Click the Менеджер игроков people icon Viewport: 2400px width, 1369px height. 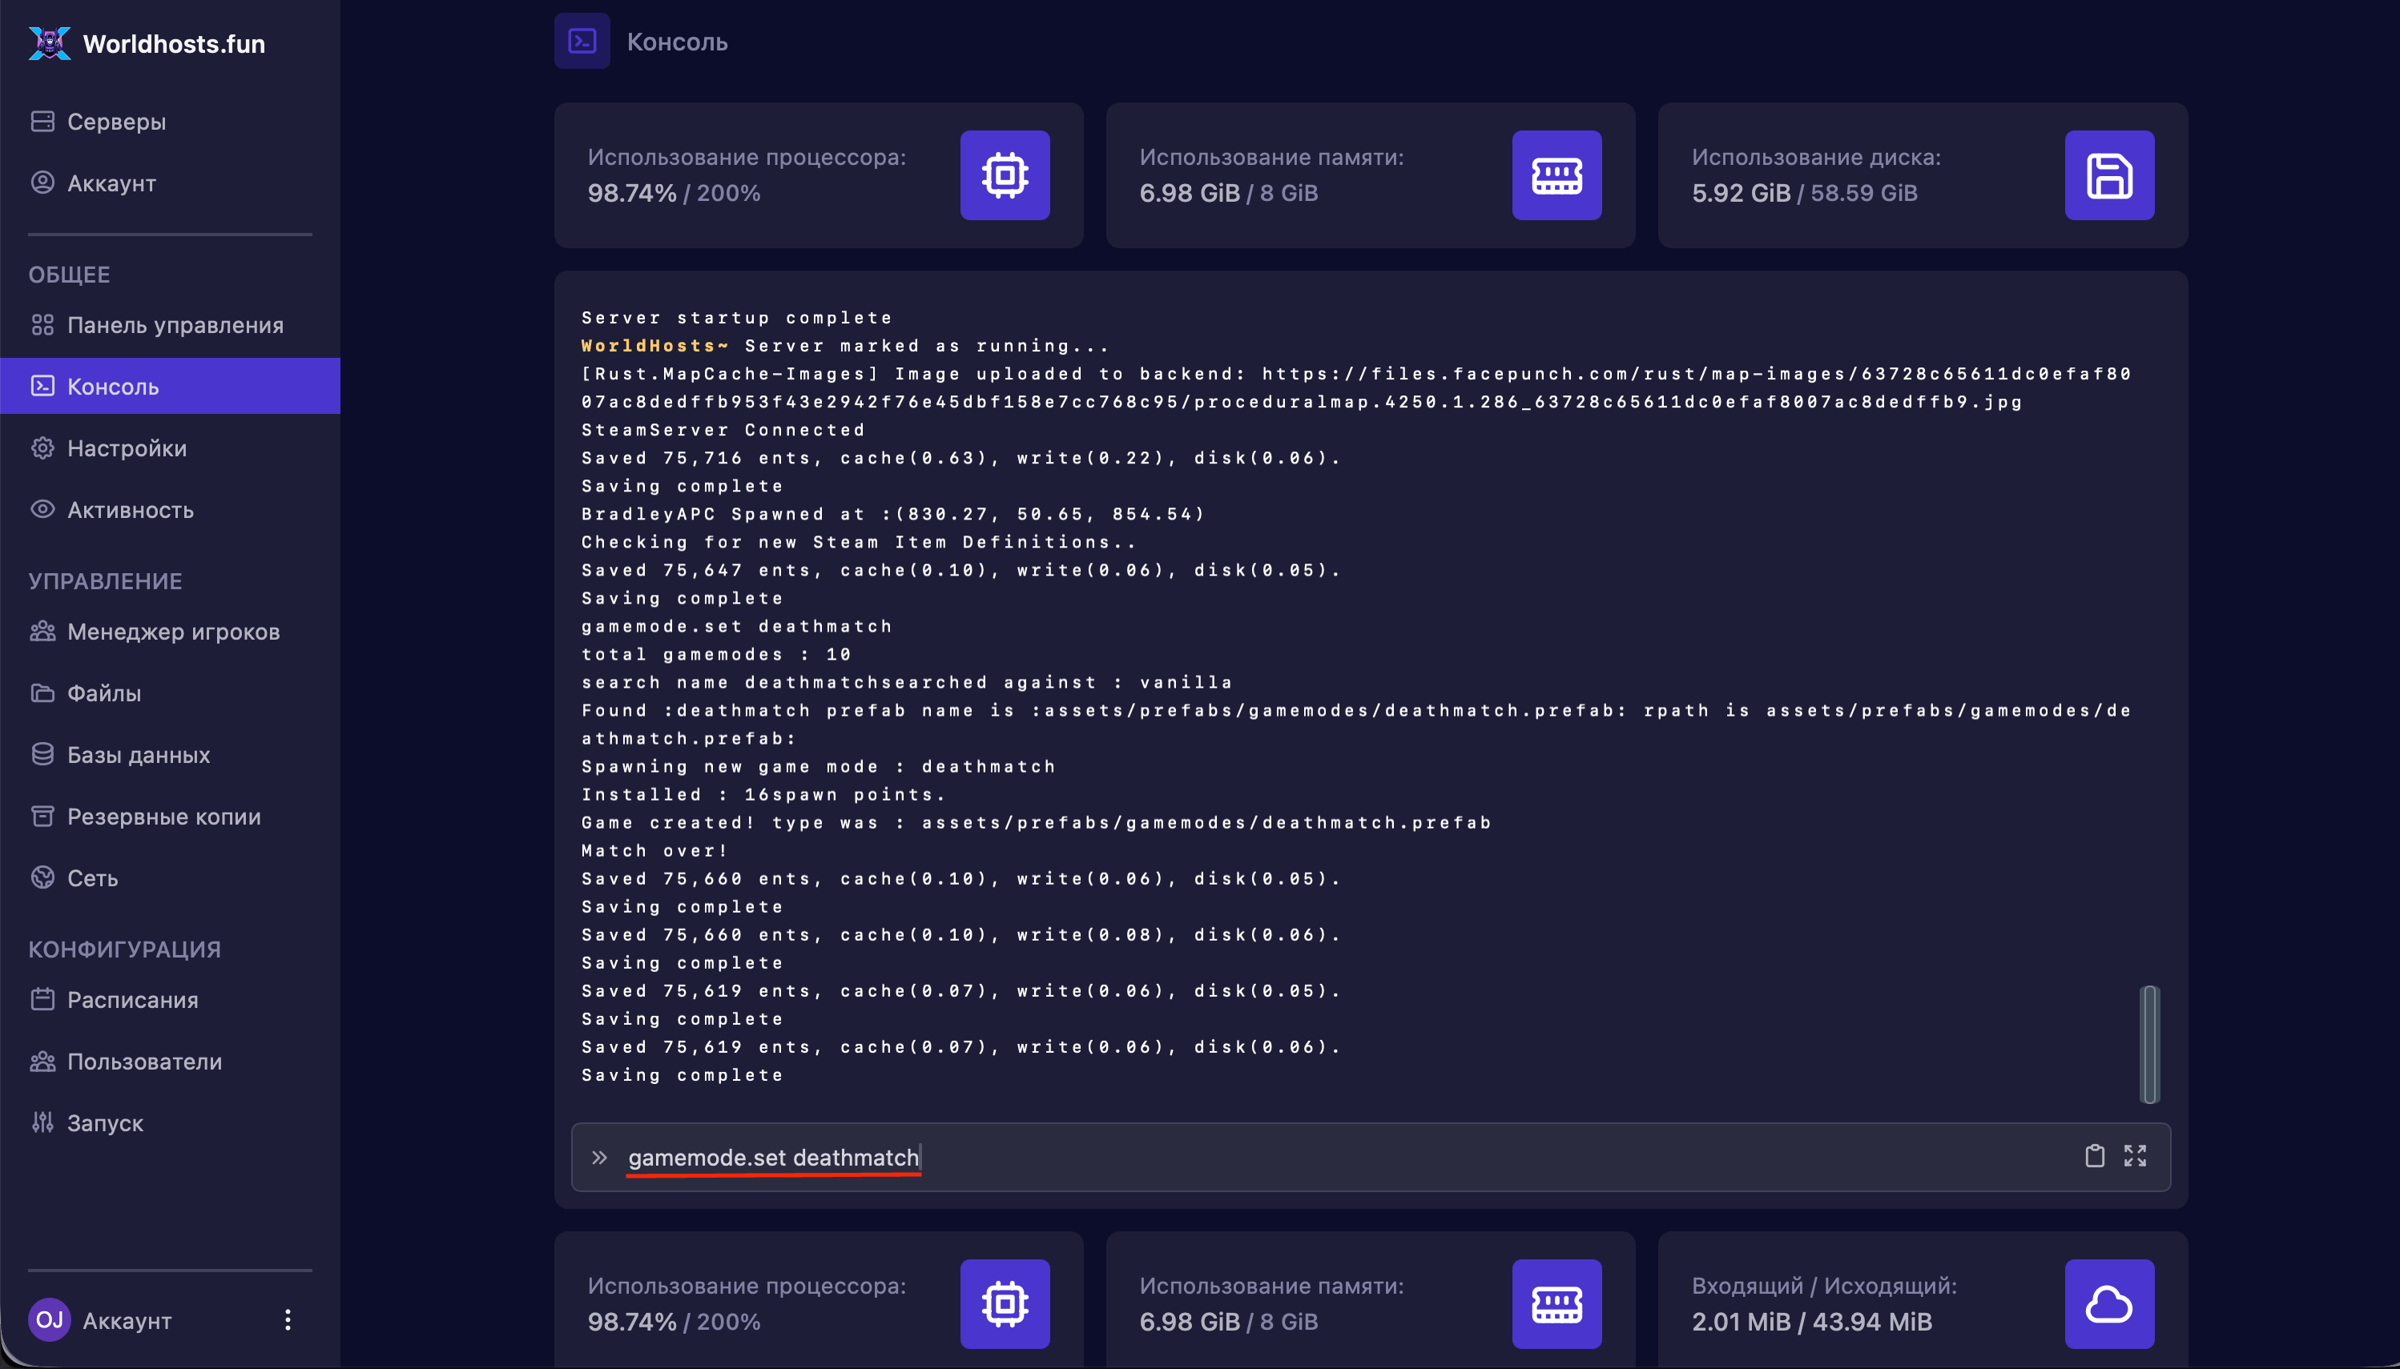tap(42, 631)
